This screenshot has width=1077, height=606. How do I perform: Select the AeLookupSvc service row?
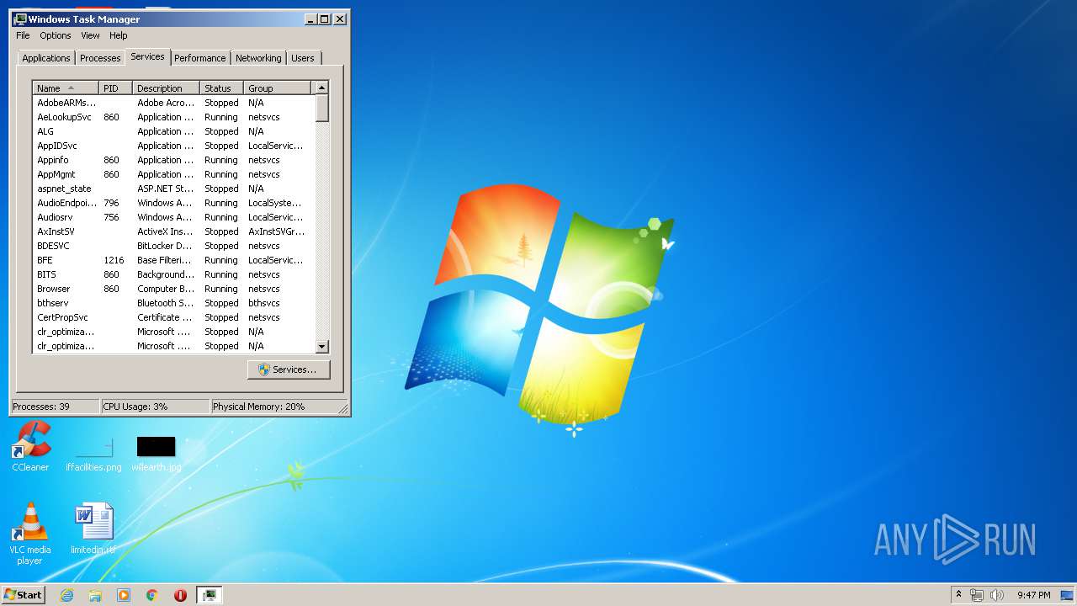173,117
